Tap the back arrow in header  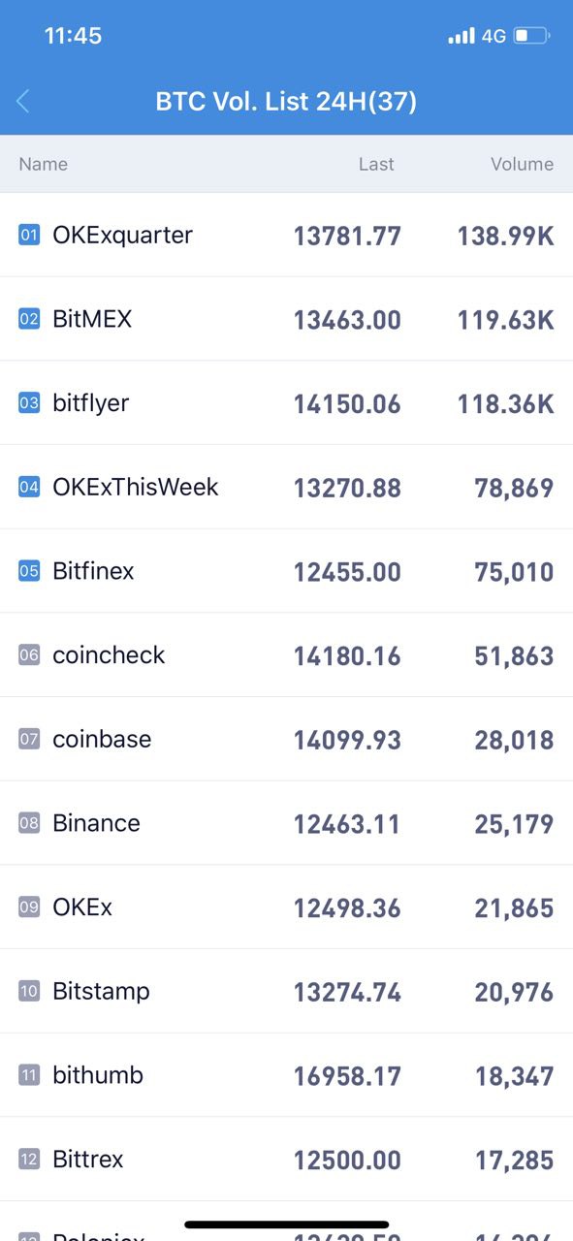23,101
